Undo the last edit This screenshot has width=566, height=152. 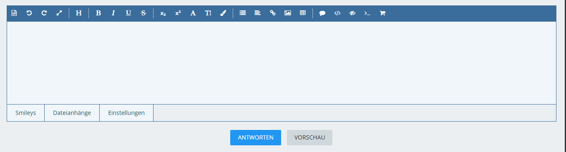click(x=29, y=13)
